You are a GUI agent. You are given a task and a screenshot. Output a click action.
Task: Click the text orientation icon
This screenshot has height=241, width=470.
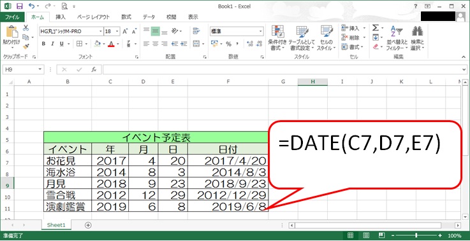coord(175,31)
